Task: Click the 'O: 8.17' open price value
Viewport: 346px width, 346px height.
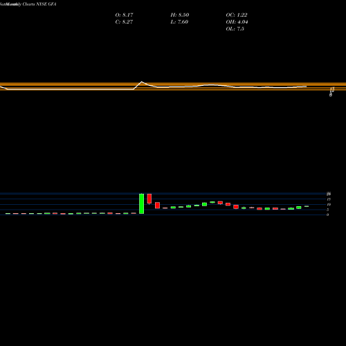Action: 124,15
